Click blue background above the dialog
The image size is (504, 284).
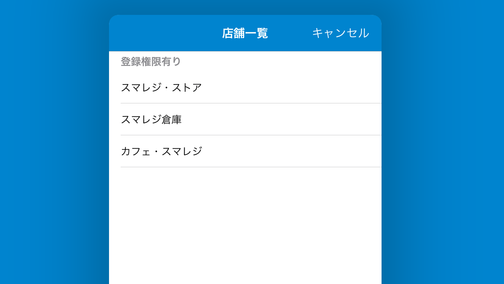coord(245,7)
